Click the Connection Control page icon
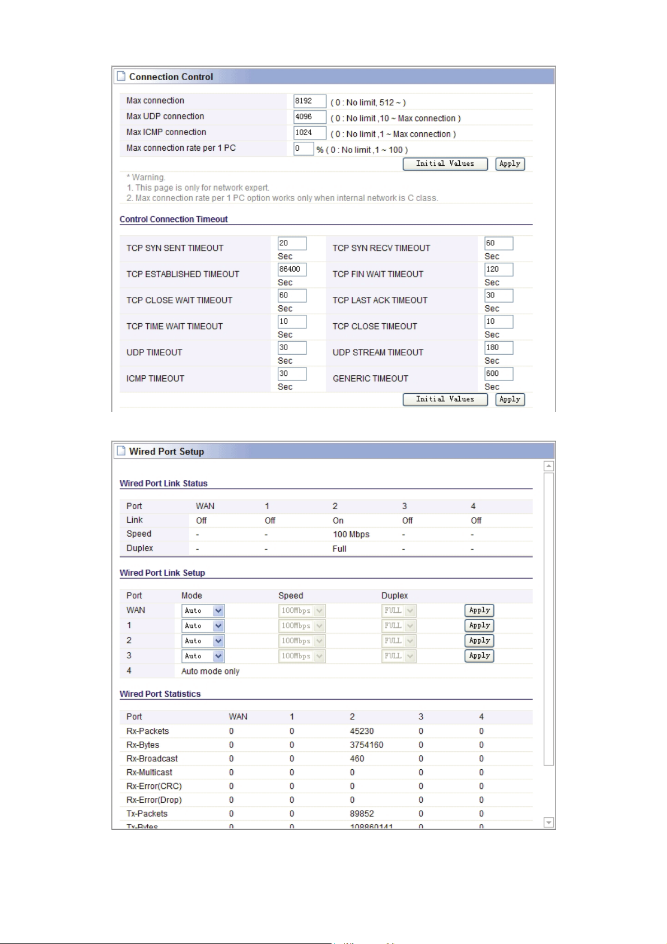This screenshot has height=944, width=667. [121, 76]
